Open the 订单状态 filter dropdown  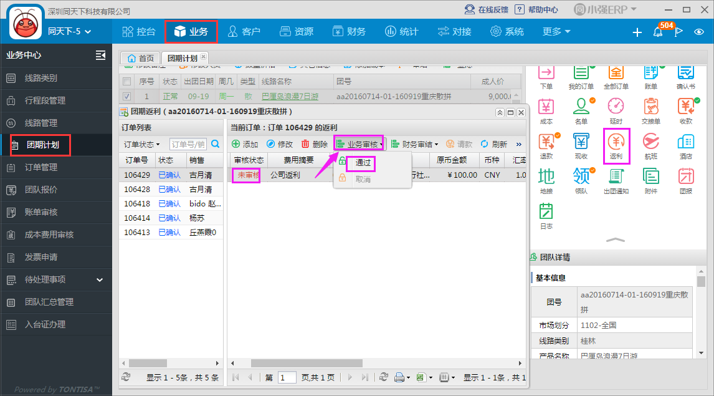pyautogui.click(x=141, y=145)
